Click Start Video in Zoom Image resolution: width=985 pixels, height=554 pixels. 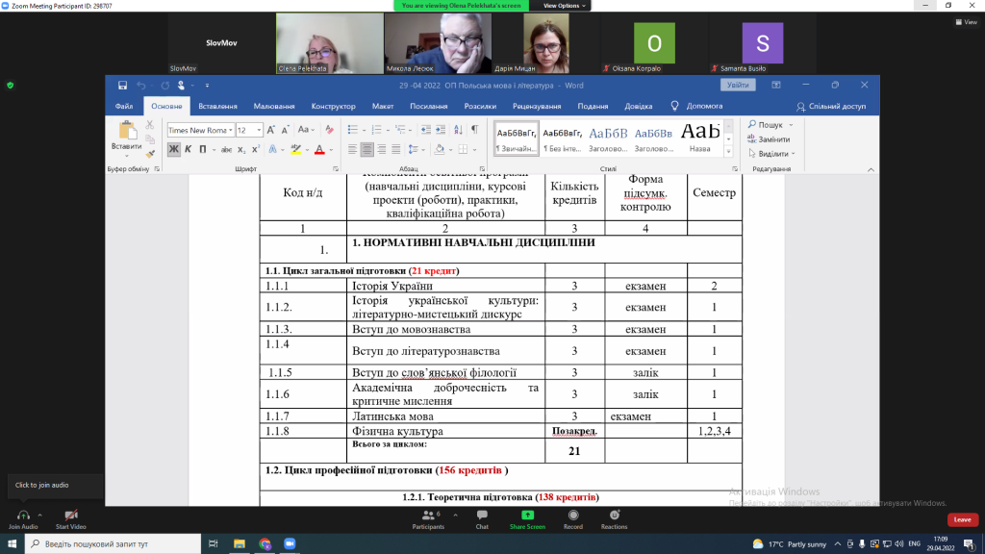70,519
